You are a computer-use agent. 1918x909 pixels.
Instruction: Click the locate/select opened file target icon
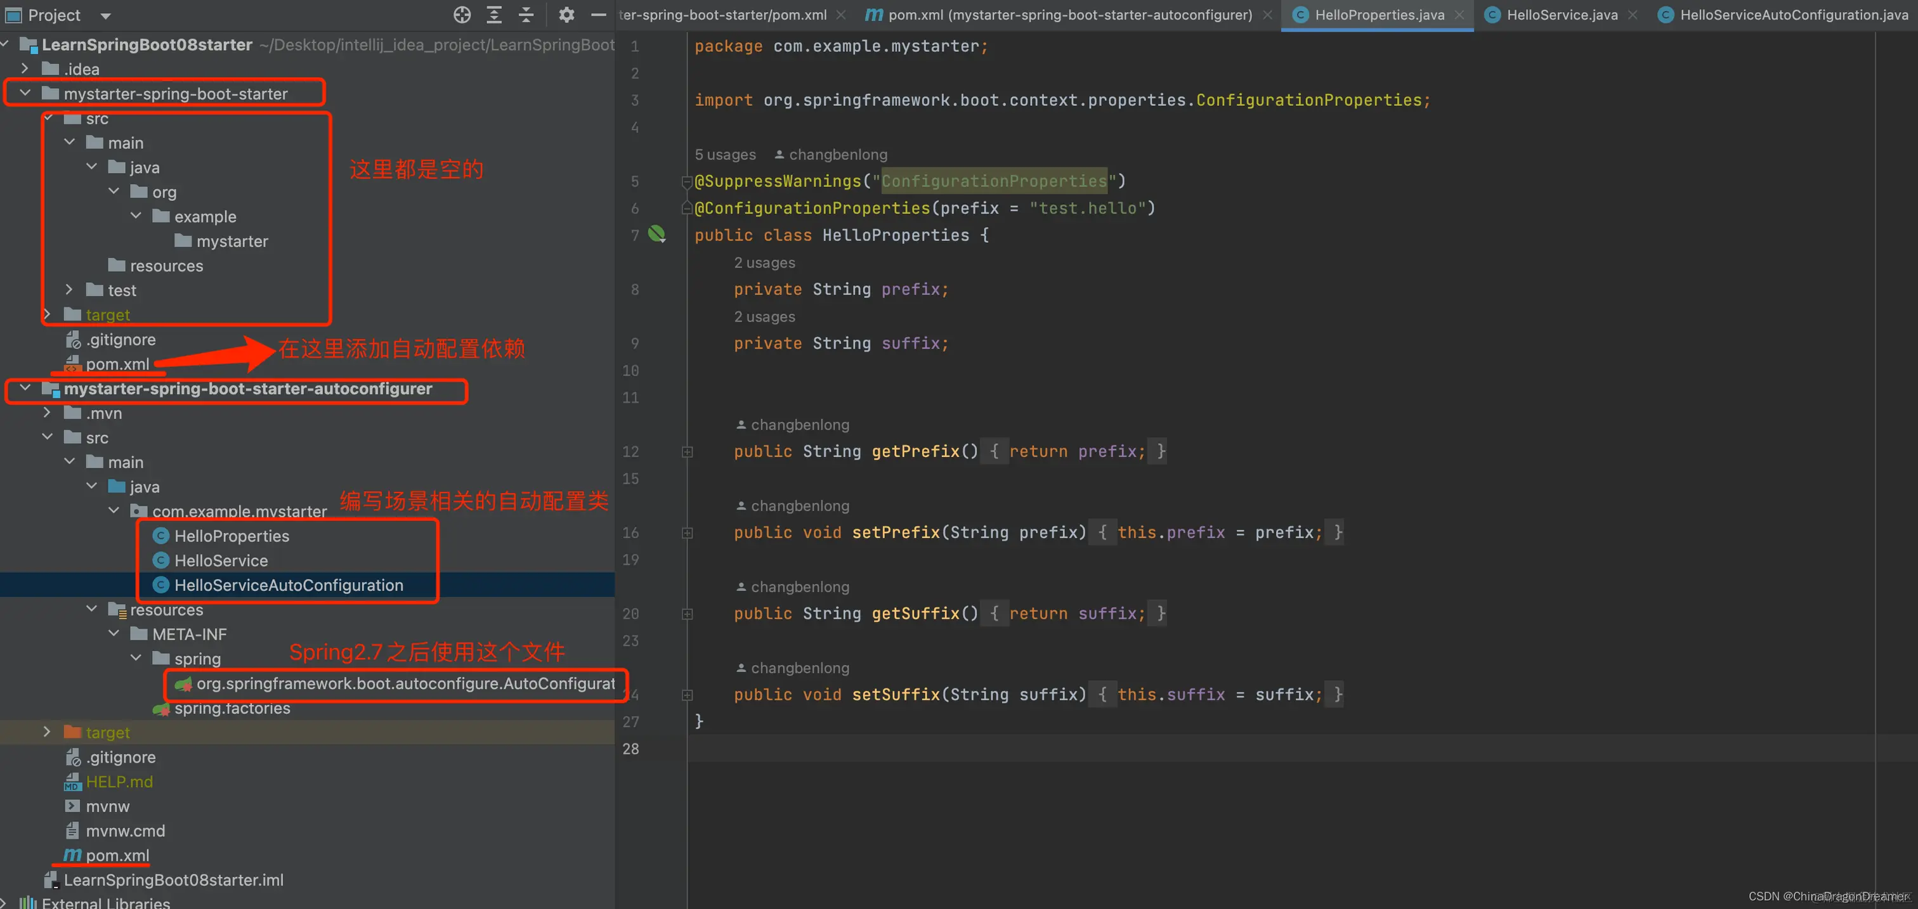click(462, 15)
